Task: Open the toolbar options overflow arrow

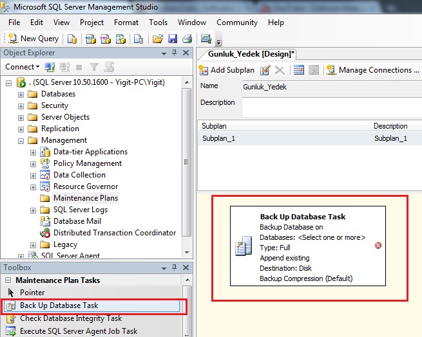Action: coord(218,42)
